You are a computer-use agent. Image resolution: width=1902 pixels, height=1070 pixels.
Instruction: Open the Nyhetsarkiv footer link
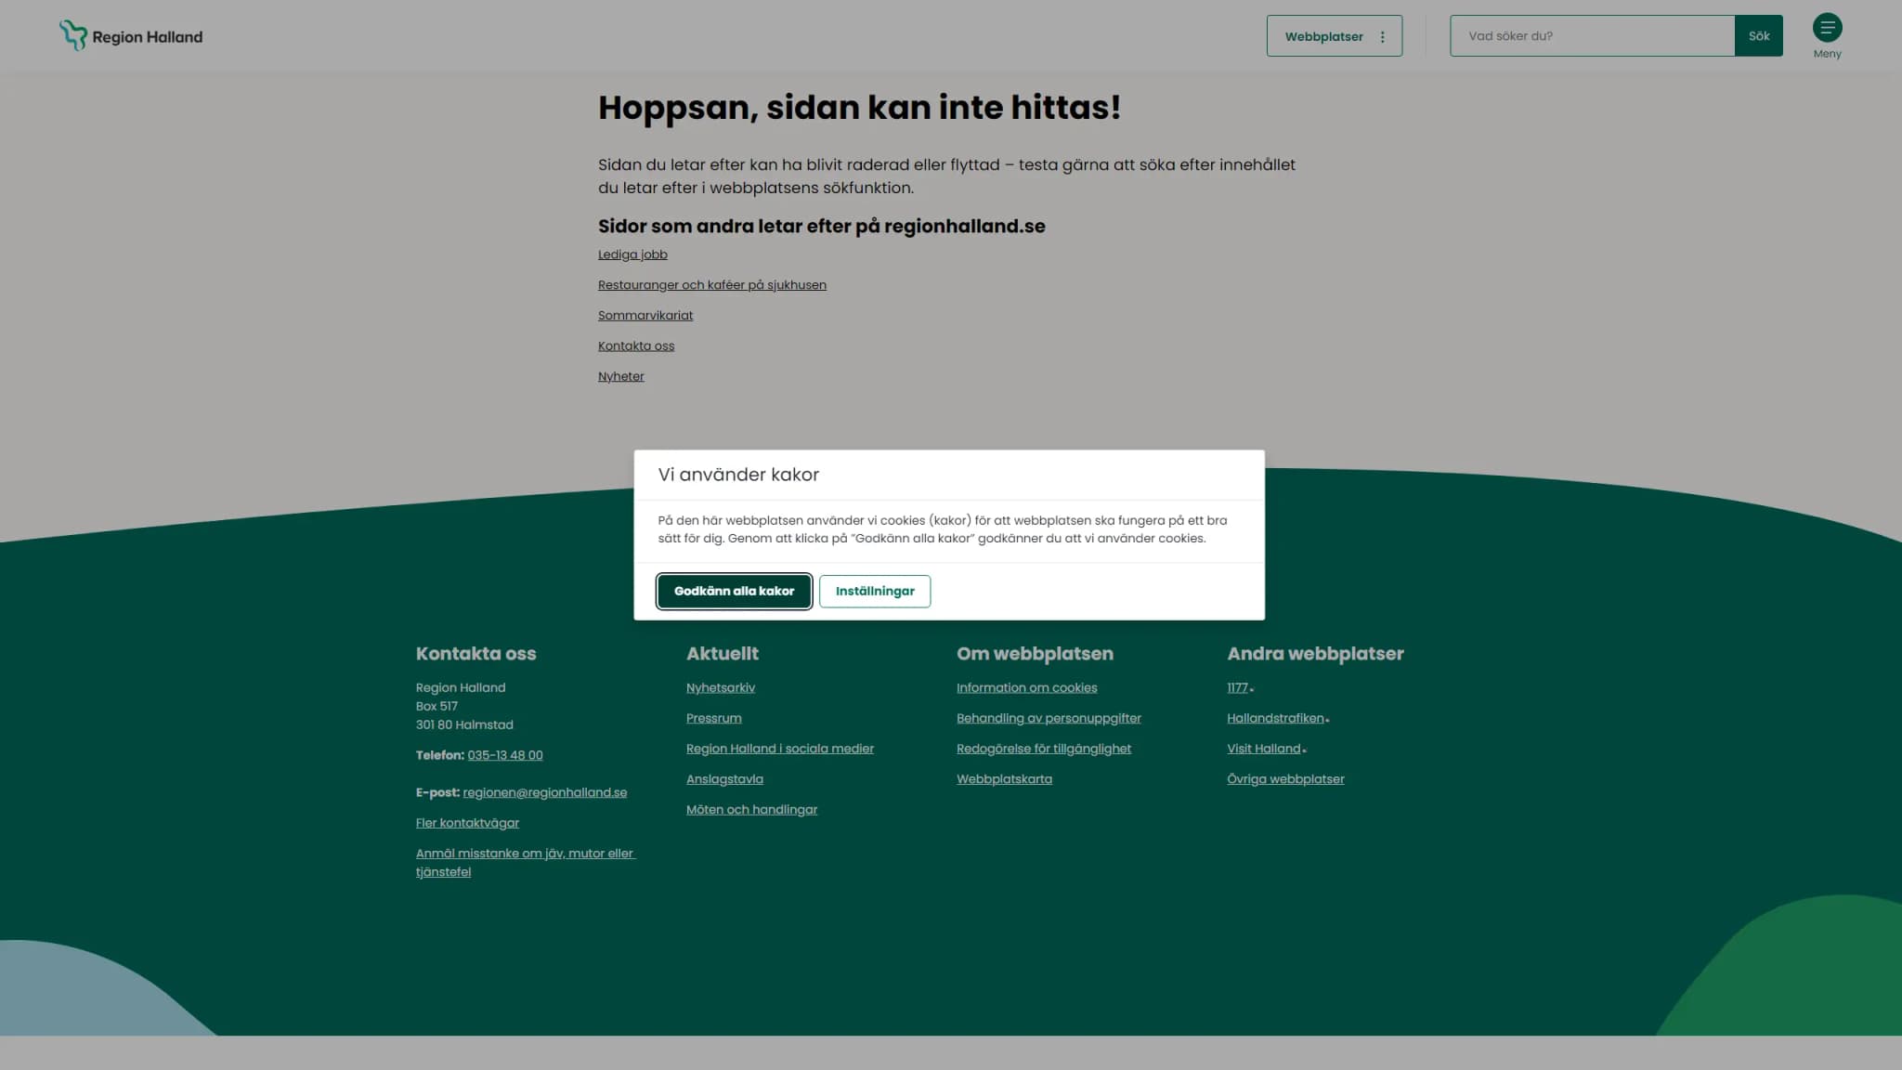point(720,688)
